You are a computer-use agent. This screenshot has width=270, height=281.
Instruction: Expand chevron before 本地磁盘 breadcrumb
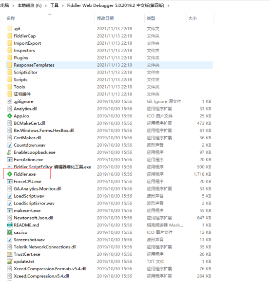(13, 6)
